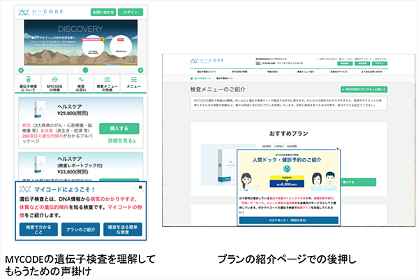Image resolution: width=418 pixels, height=279 pixels.
Task: Click the ログイン button in mobile header
Action: [130, 13]
